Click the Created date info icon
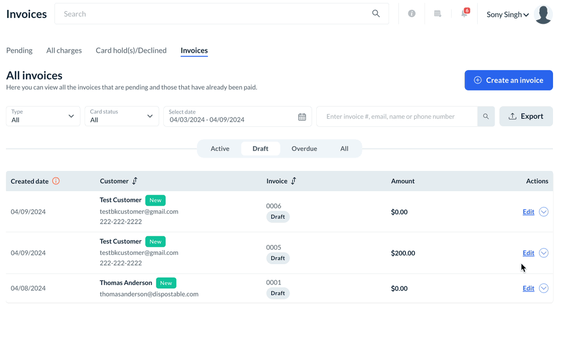This screenshot has height=358, width=564. pyautogui.click(x=56, y=181)
